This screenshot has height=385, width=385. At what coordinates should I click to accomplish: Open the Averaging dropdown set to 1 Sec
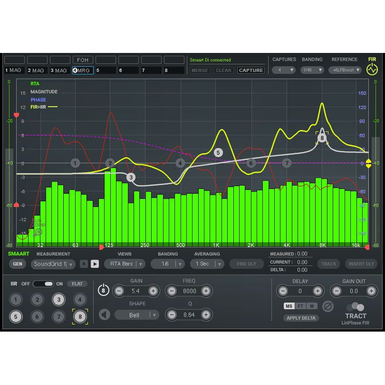[207, 264]
